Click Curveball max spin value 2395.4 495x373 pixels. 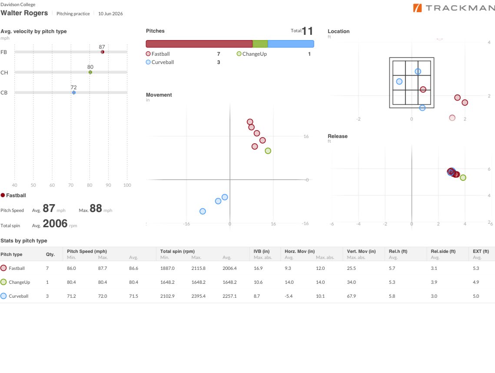(x=198, y=296)
